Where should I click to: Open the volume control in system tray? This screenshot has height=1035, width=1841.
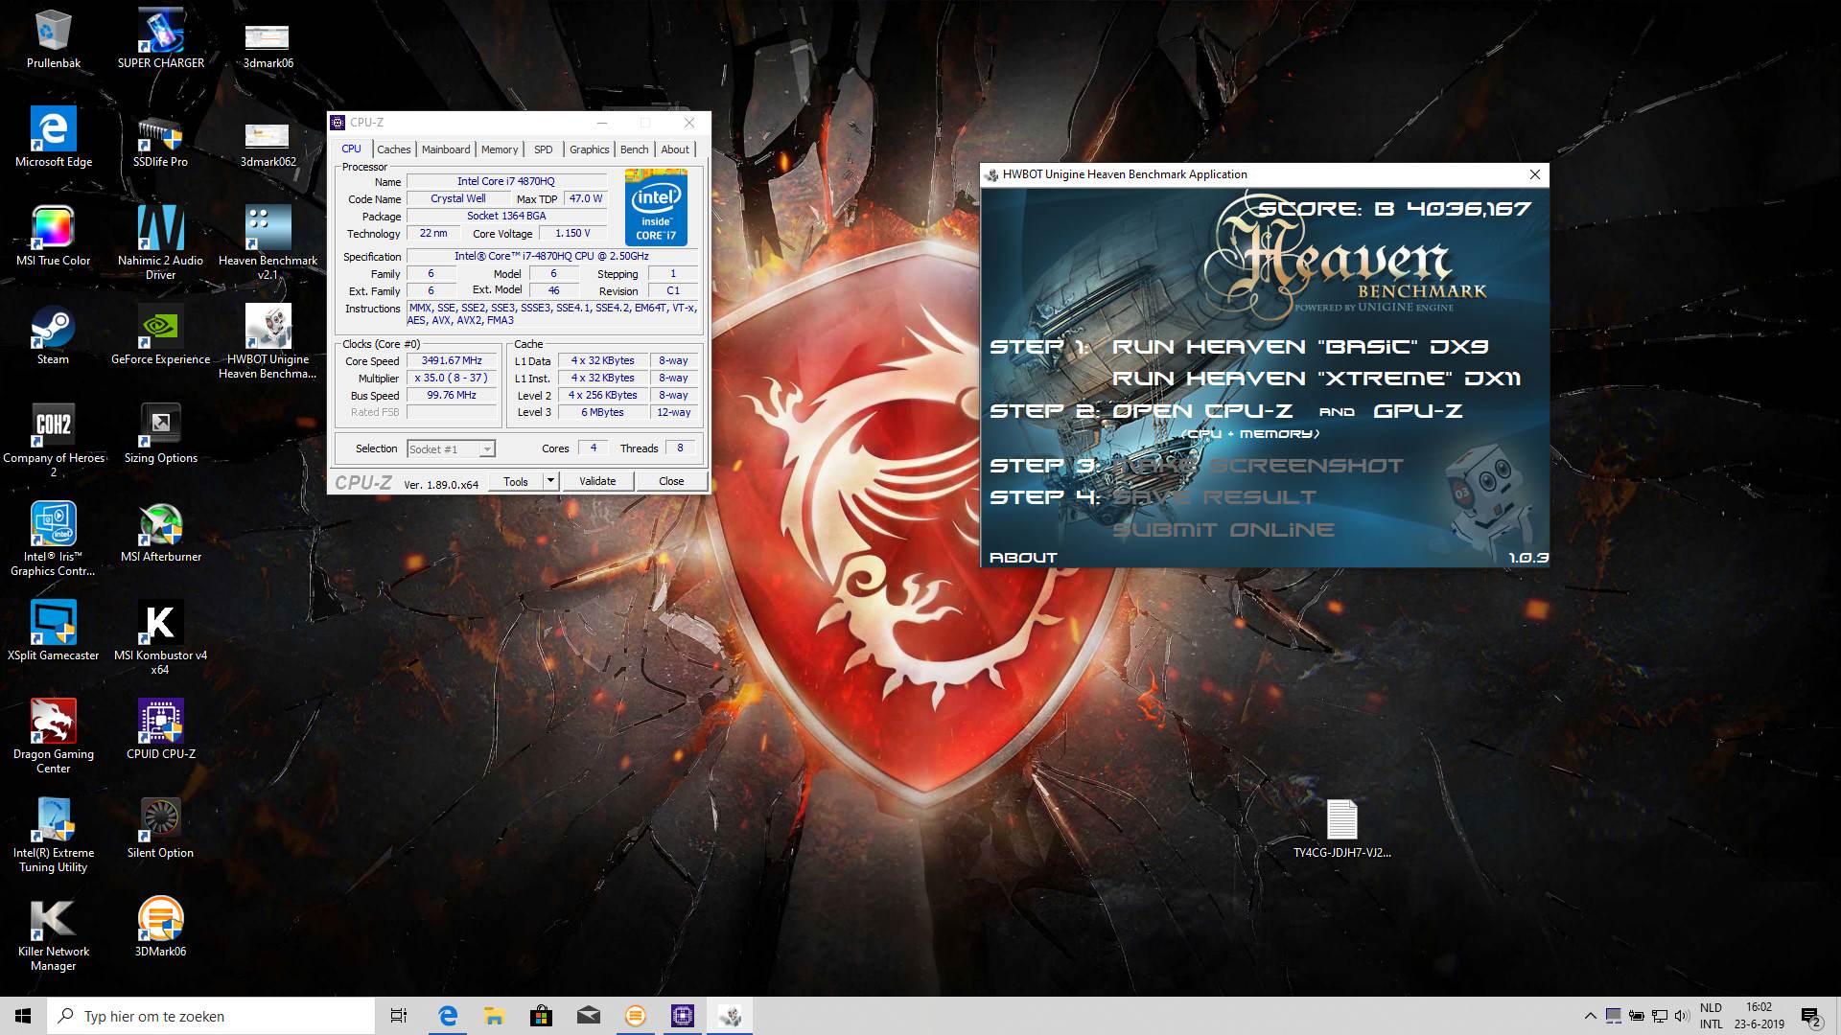(1682, 1016)
